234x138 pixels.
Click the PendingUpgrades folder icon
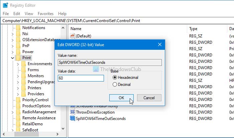24,82
